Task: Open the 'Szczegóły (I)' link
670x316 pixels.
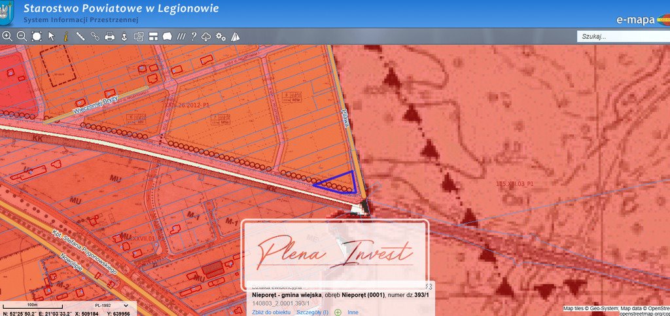Action: point(312,312)
